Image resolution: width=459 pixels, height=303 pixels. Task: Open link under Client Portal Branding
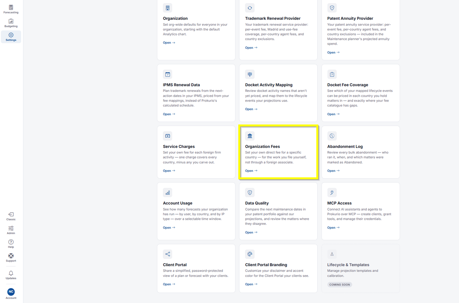click(251, 284)
